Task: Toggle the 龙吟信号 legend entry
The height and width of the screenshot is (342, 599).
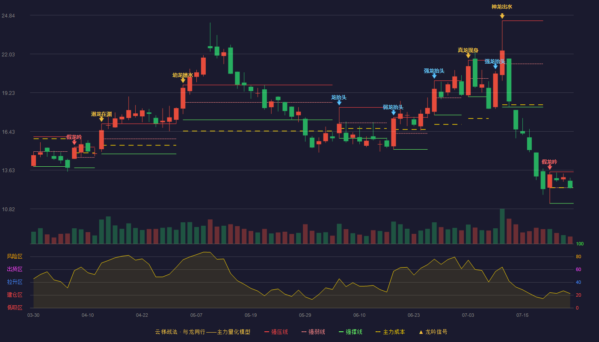Action: coord(433,332)
